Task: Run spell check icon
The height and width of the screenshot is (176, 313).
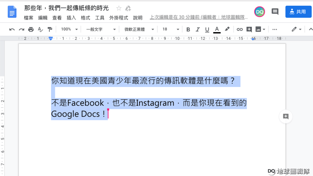Action: (x=40, y=29)
